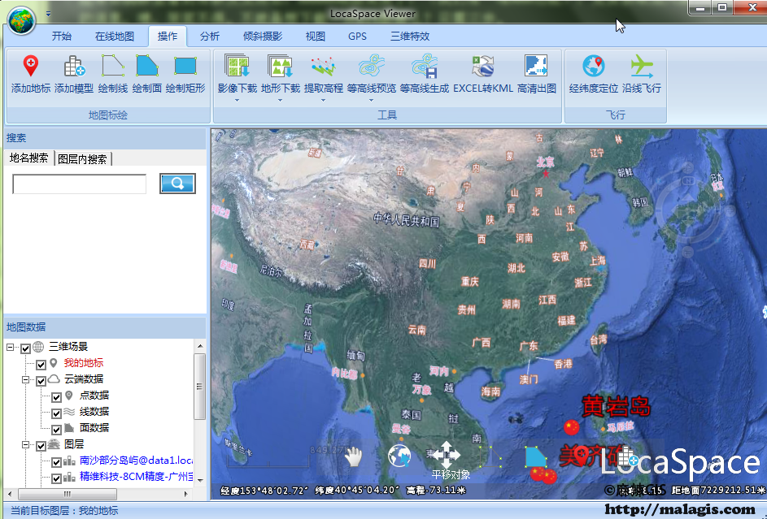
Task: Uncheck the 我的地标 layer checkbox
Action: [41, 364]
